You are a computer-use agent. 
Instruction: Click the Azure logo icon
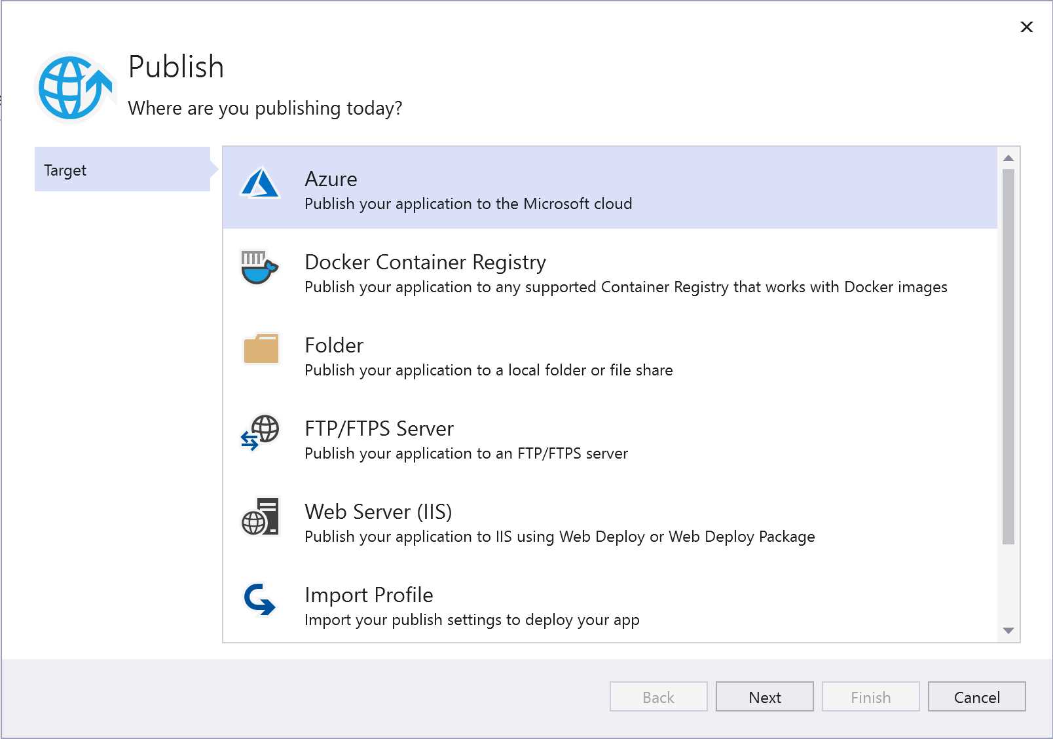pos(260,183)
